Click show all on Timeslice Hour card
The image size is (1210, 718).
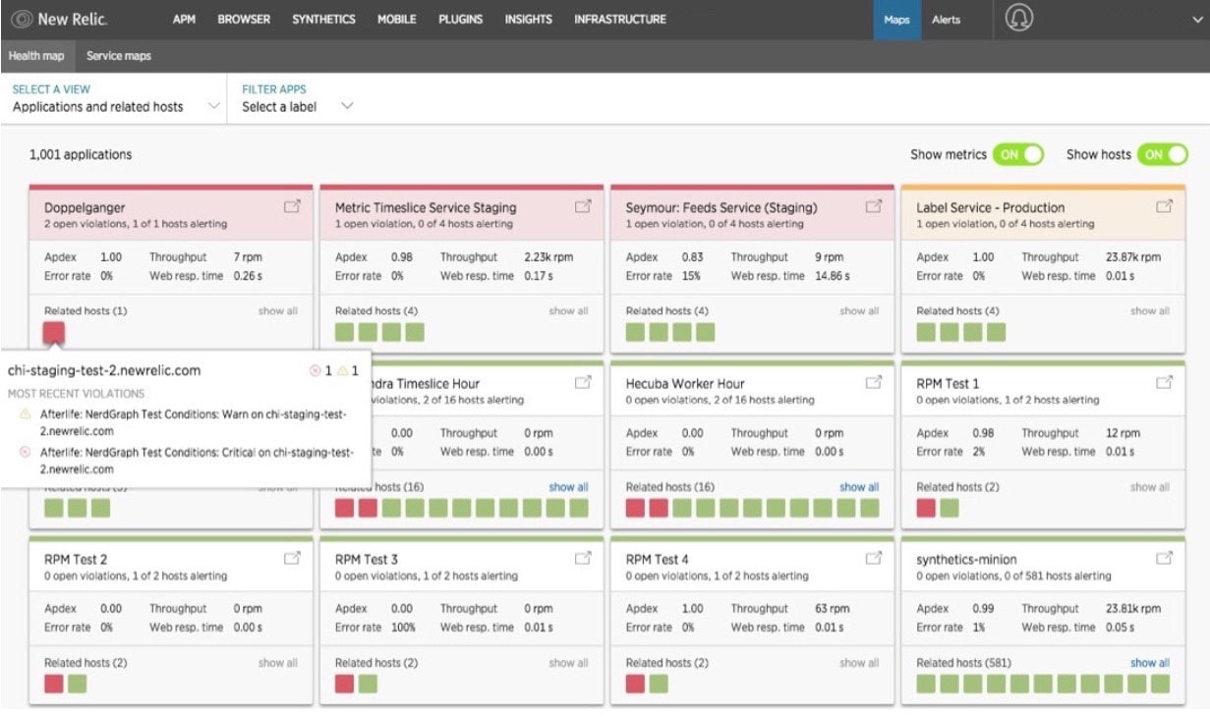pyautogui.click(x=568, y=487)
